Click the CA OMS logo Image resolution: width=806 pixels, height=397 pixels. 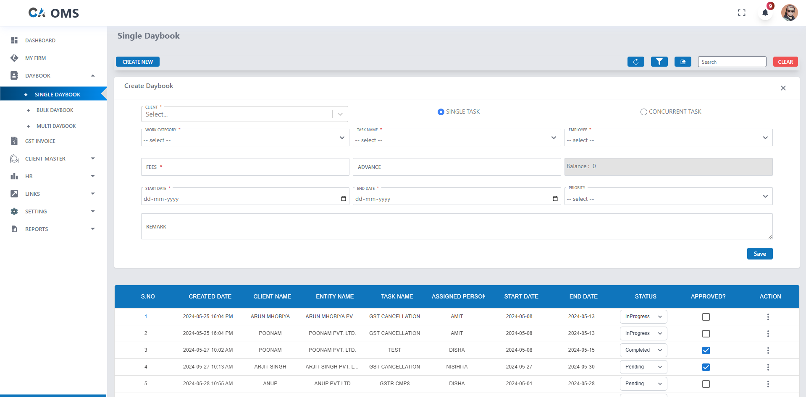[x=53, y=13]
